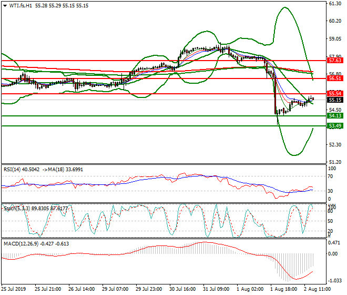Click the 26 Jul 14:00 time axis label
Viewport: 347px width, 295px height.
(x=81, y=289)
